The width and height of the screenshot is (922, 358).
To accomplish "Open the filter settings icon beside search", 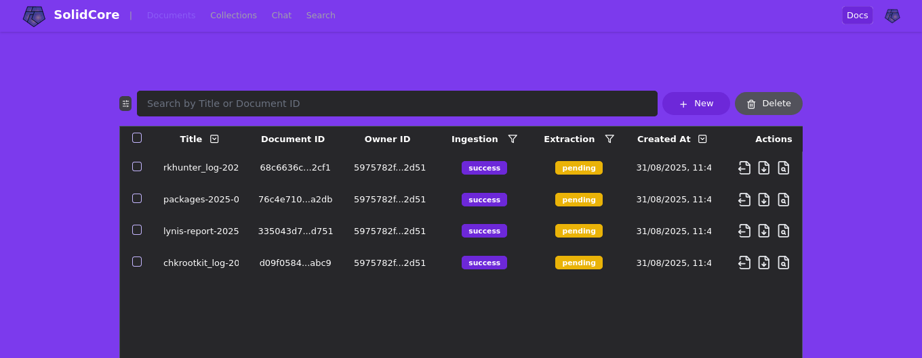I will [125, 104].
